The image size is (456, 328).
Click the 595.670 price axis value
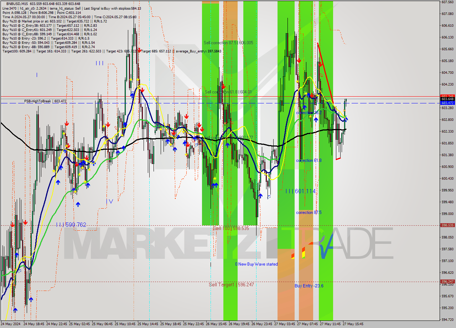point(447,296)
